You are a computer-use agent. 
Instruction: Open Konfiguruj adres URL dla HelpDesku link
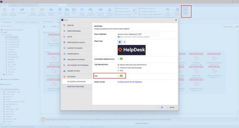[x=130, y=82]
